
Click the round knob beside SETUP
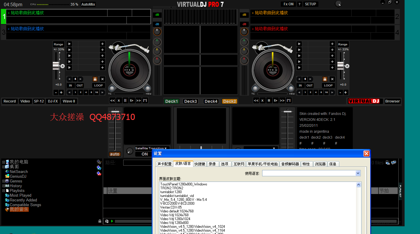click(x=338, y=4)
